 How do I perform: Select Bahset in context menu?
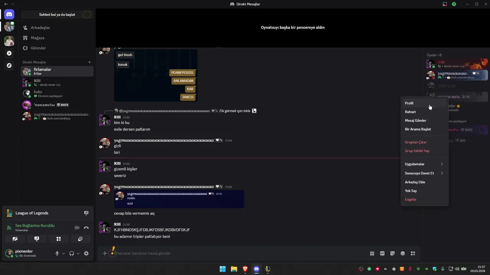pos(424,112)
